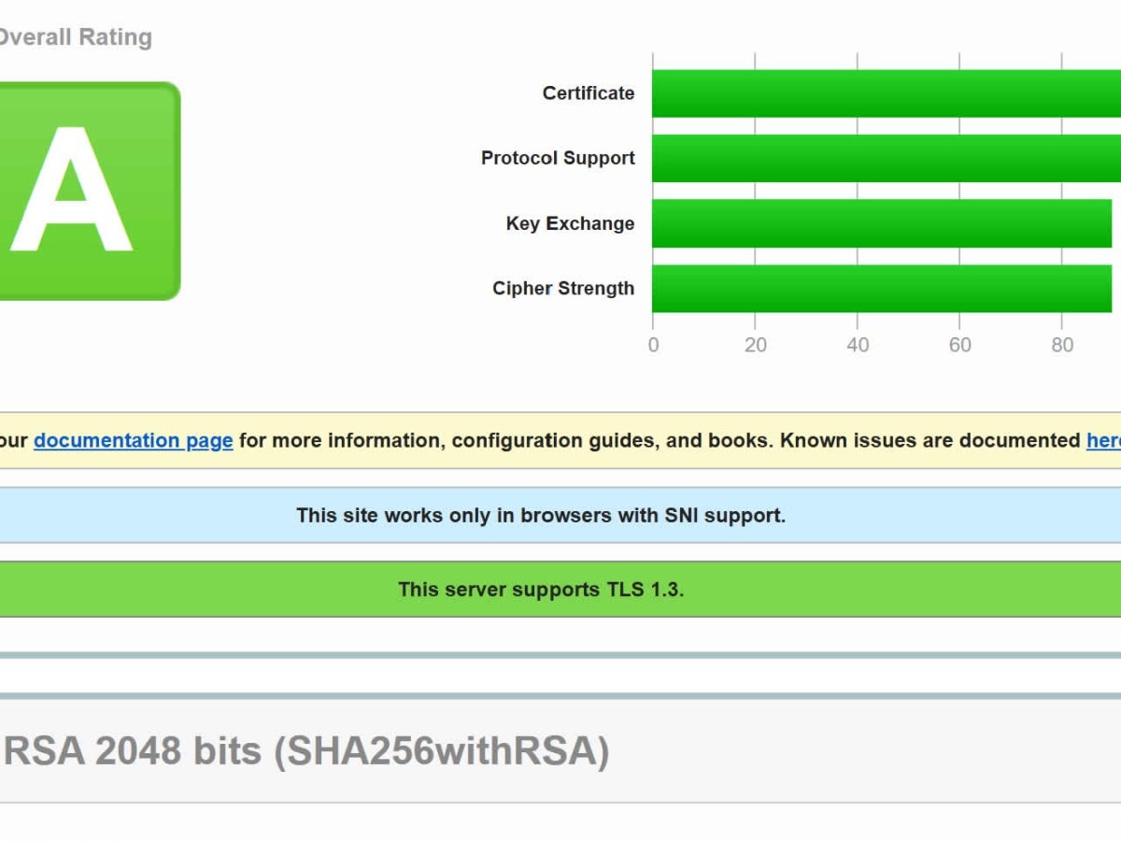Click the 40 axis tick label
1121x841 pixels.
point(858,345)
